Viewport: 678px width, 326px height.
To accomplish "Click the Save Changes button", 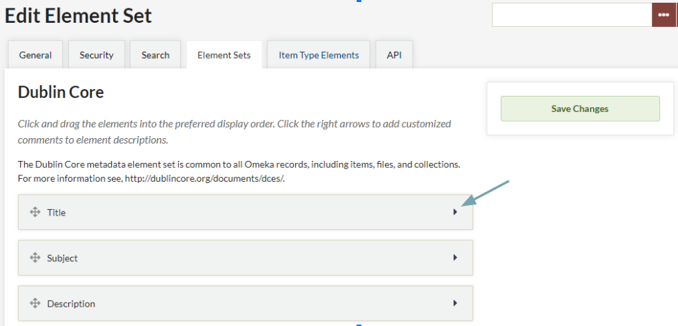I will (580, 108).
